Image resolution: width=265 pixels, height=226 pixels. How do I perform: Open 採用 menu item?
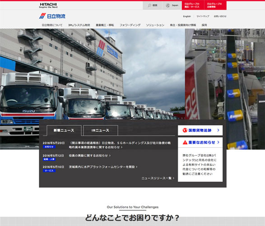tap(204, 25)
